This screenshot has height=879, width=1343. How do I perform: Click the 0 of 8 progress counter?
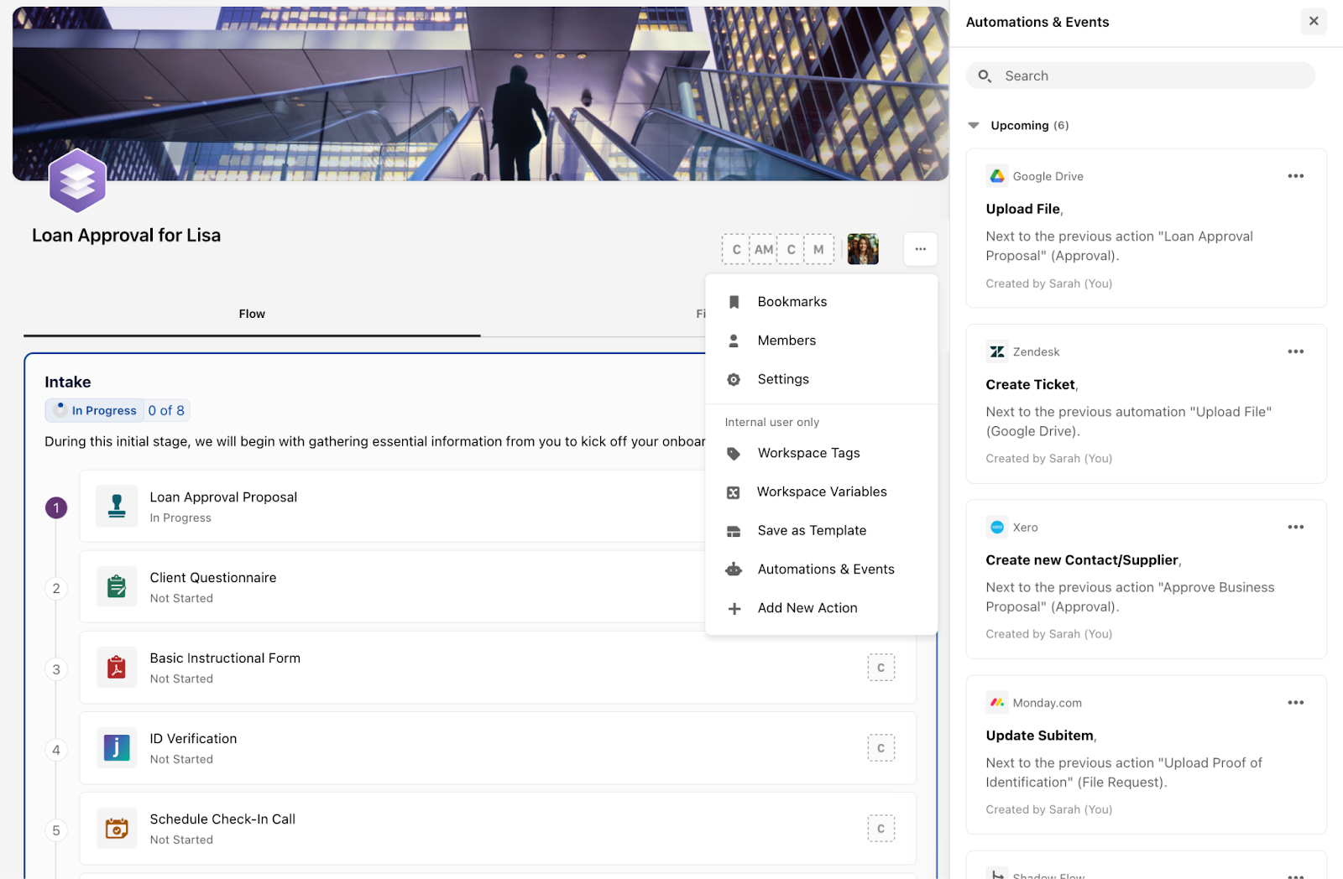pyautogui.click(x=166, y=410)
